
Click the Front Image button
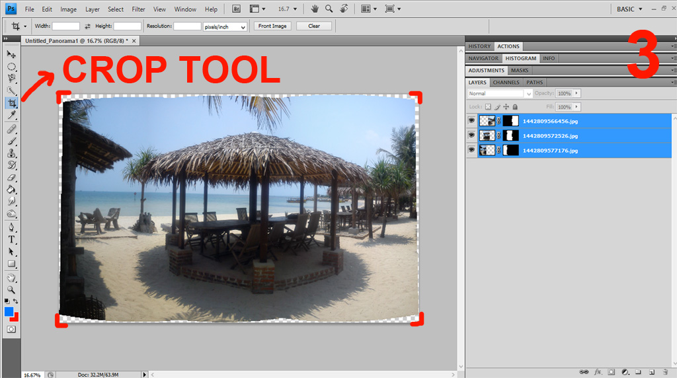coord(272,26)
